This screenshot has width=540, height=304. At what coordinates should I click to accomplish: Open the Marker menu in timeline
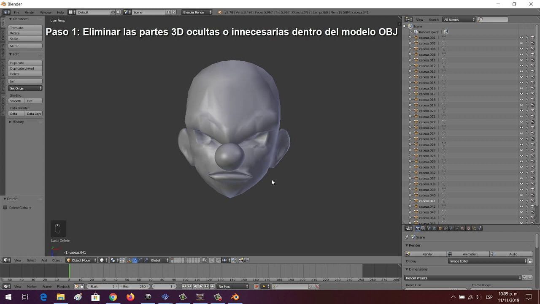pyautogui.click(x=32, y=286)
